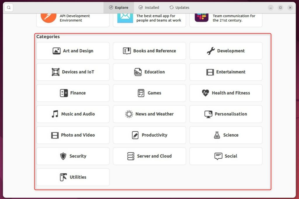Maximize the software store window

[x=280, y=8]
